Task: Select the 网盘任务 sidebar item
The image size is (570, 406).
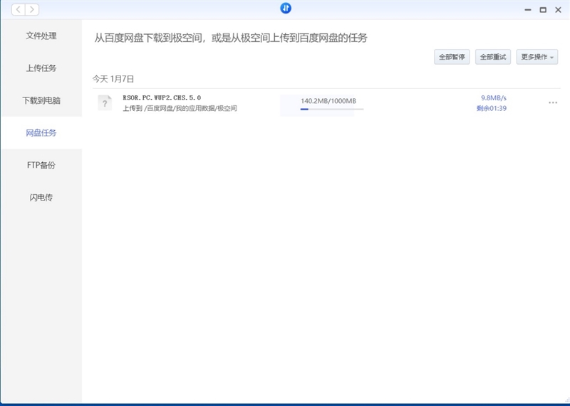Action: (41, 133)
